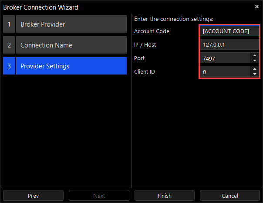Click the Next button
The image size is (263, 203).
99,196
